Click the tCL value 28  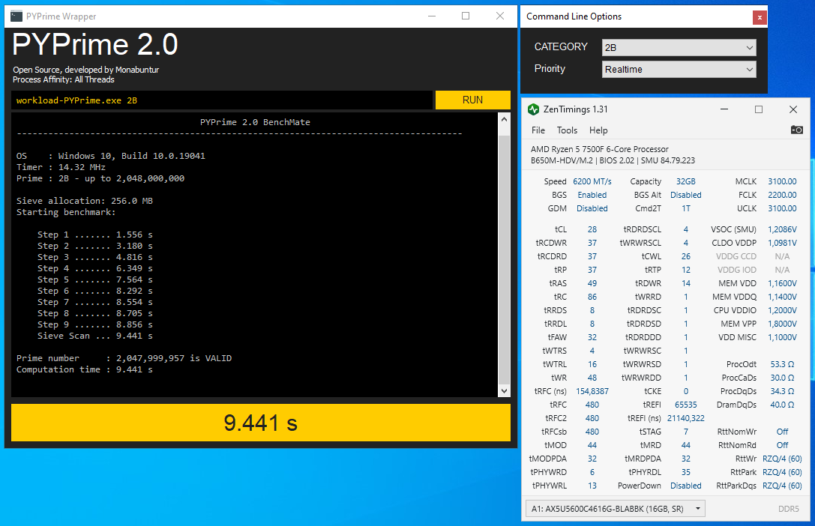pyautogui.click(x=592, y=229)
